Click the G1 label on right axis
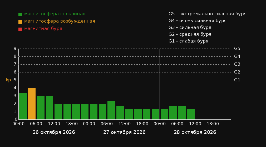Screen dimensions: 266x147 pos(237,80)
